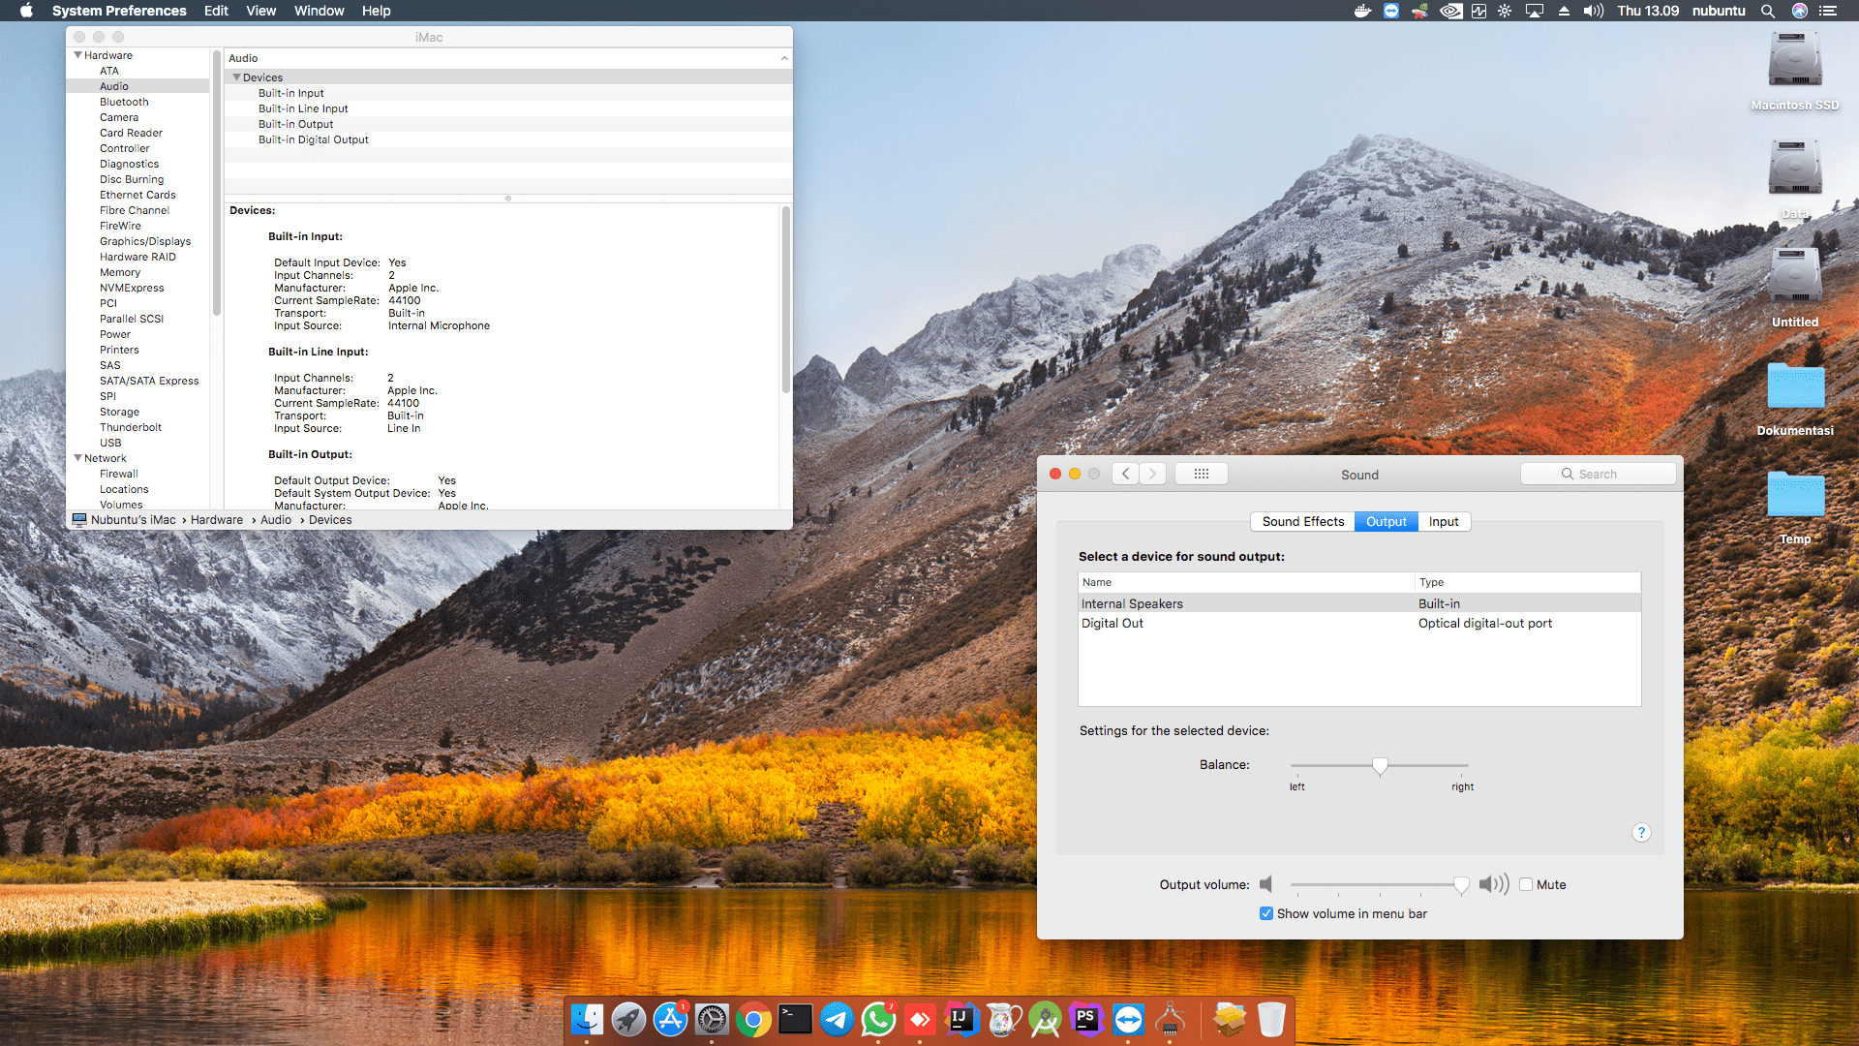Image resolution: width=1859 pixels, height=1046 pixels.
Task: Open Telegram from the Dock
Action: [837, 1019]
